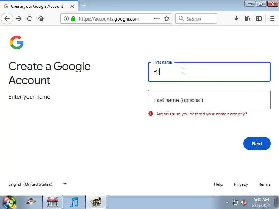
Task: Open the Firefox hamburger menu
Action: 272,18
